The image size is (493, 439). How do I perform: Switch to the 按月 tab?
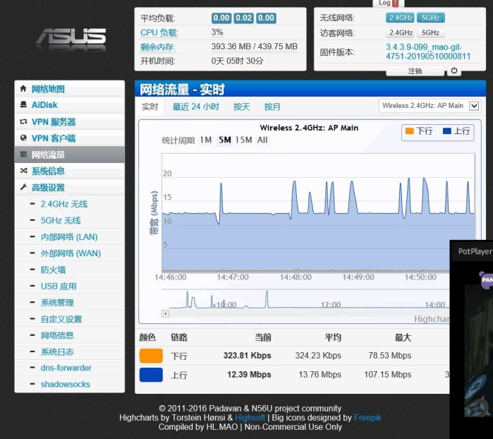pyautogui.click(x=272, y=107)
